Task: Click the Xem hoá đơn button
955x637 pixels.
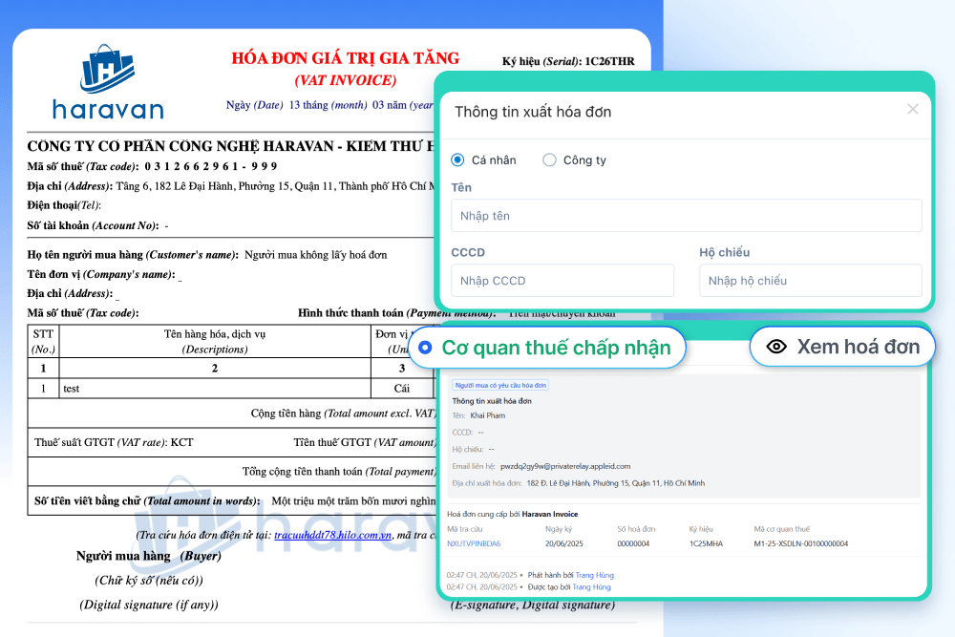Action: (842, 347)
